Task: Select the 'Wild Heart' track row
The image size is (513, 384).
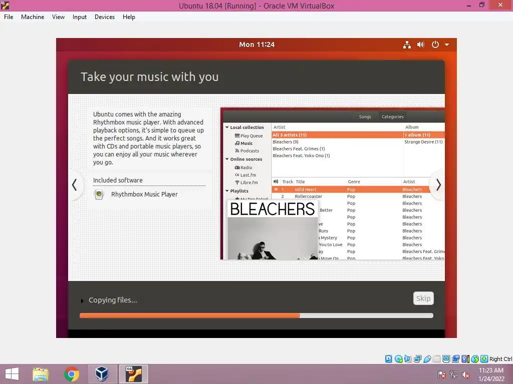Action: (358, 189)
